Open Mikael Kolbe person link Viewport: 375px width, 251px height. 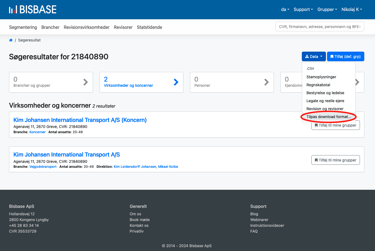(168, 167)
